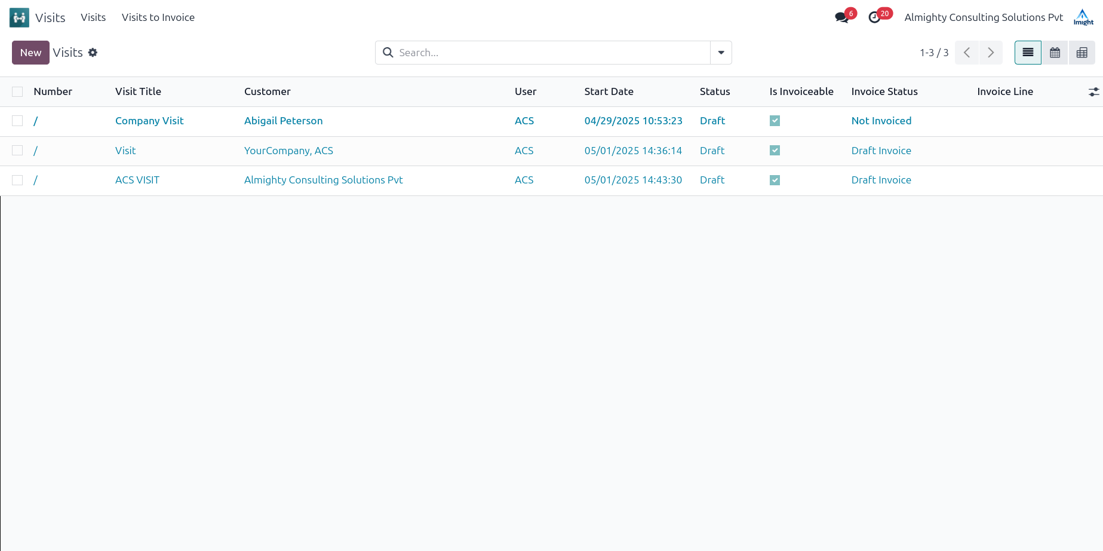The height and width of the screenshot is (551, 1103).
Task: Click into the Search field
Action: pos(549,53)
